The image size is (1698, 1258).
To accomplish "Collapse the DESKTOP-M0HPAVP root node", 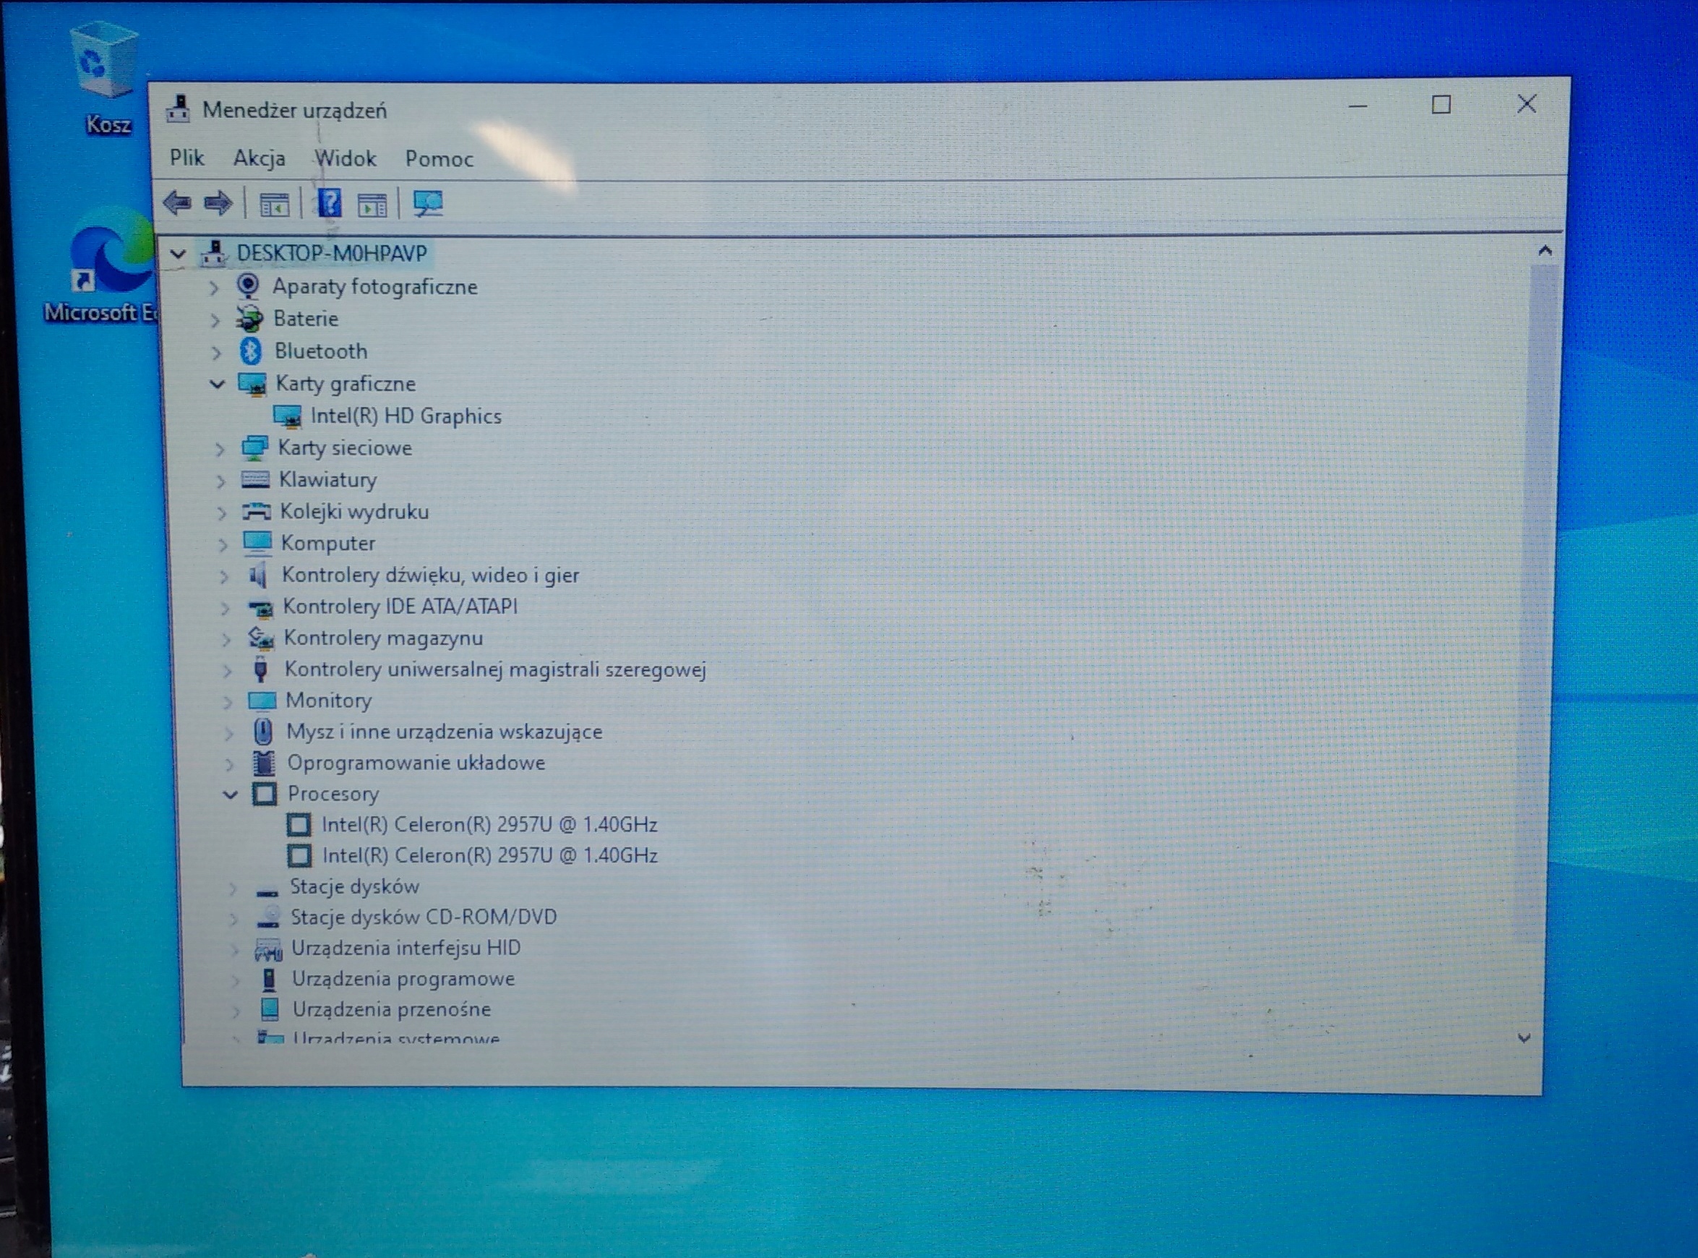I will [x=177, y=254].
